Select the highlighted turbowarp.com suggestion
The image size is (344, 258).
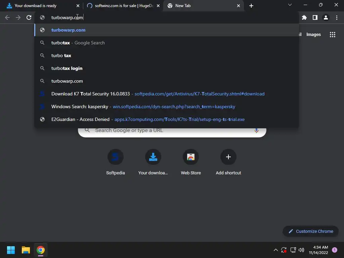pos(167,30)
